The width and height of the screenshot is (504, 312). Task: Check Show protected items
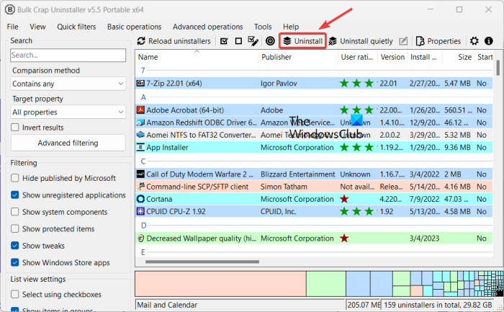click(15, 228)
